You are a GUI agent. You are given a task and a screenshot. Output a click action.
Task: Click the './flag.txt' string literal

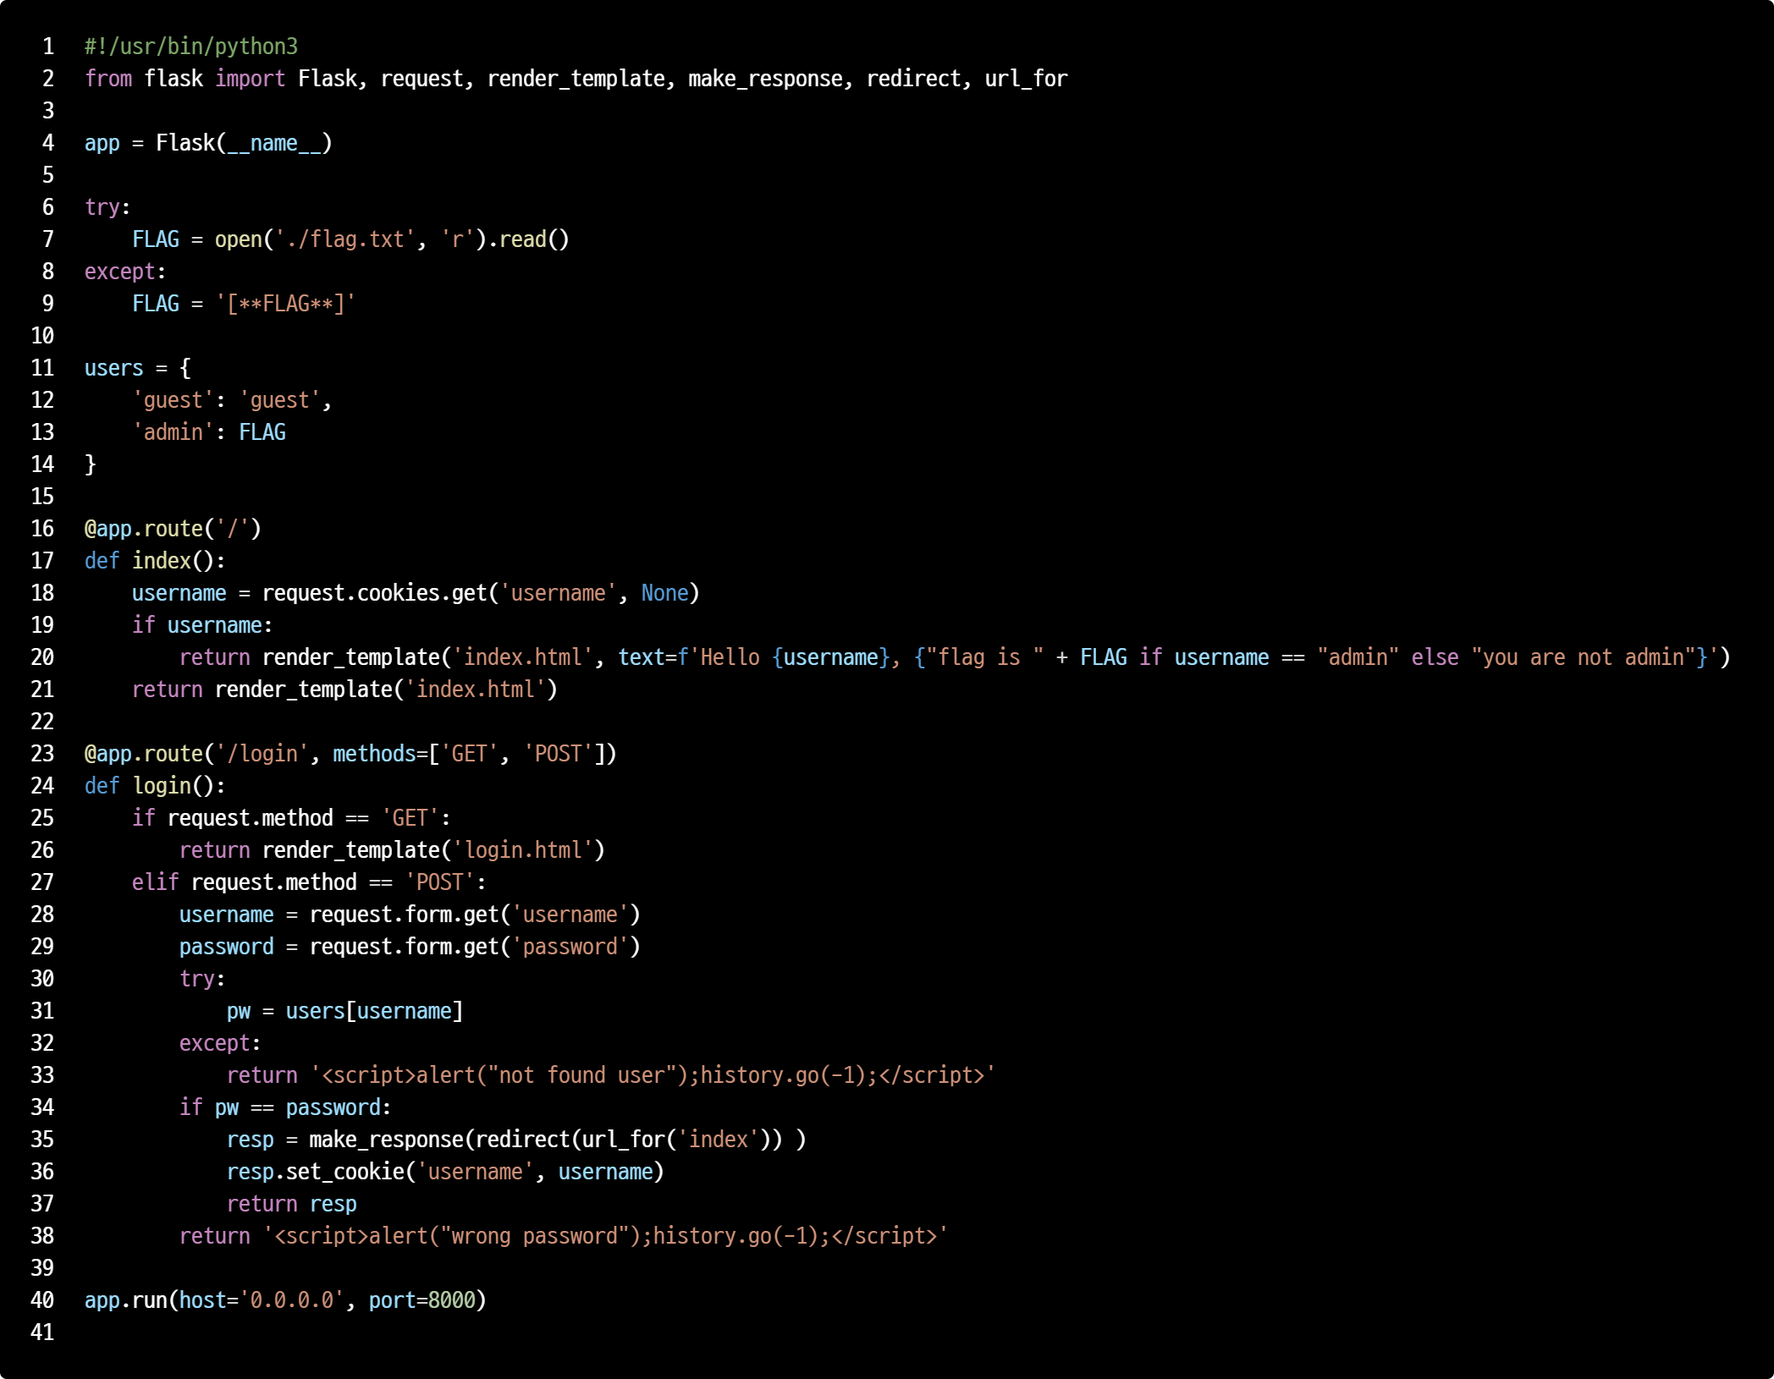click(x=344, y=239)
